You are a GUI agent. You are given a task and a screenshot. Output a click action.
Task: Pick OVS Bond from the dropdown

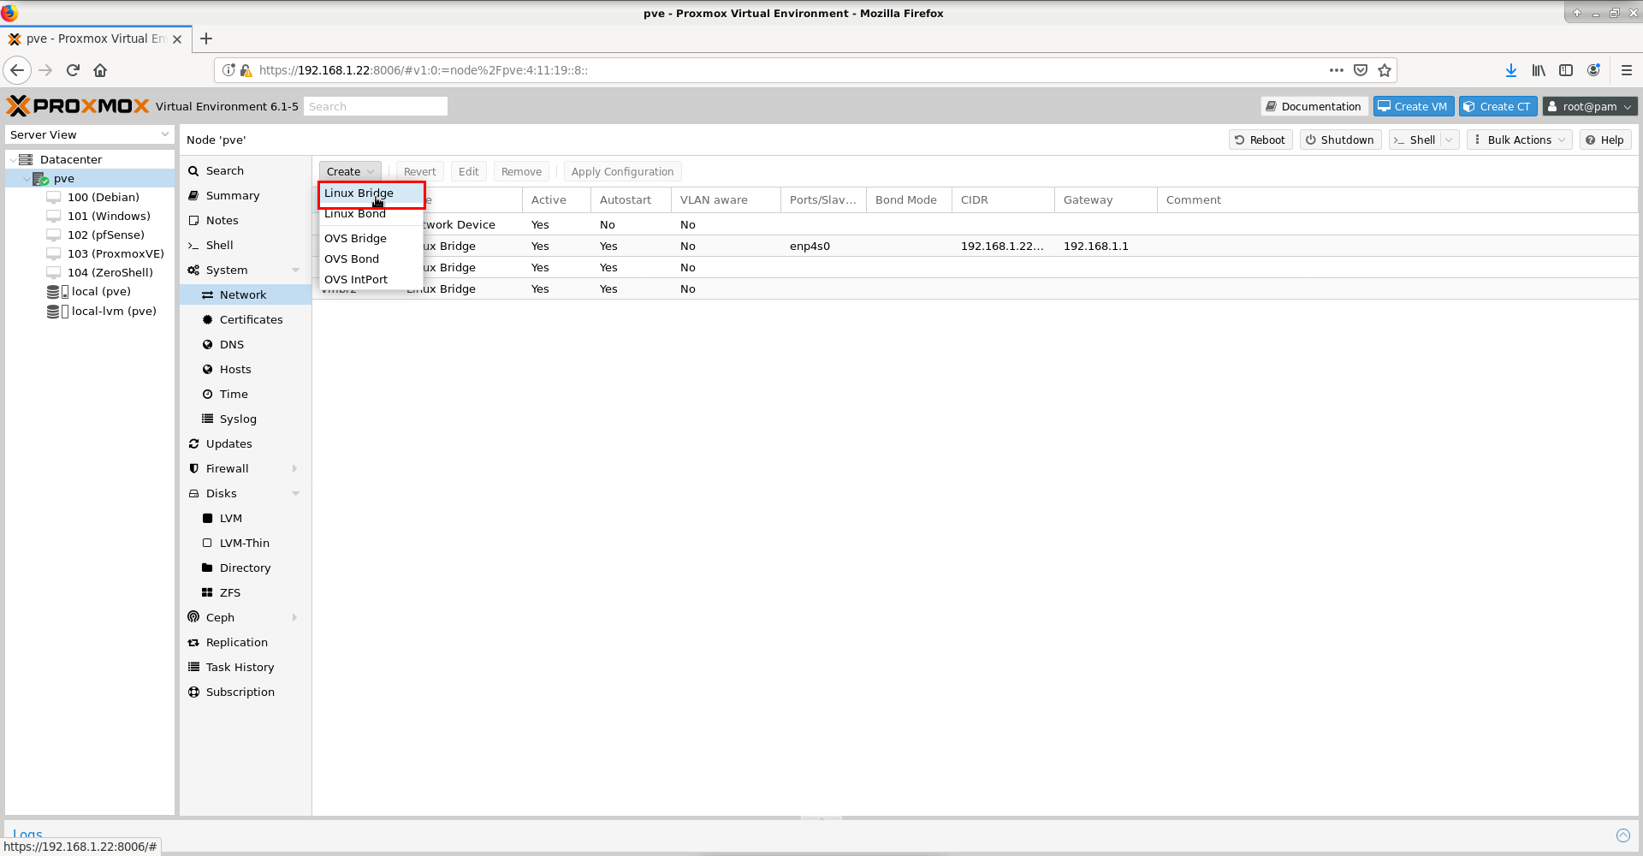[x=371, y=259]
